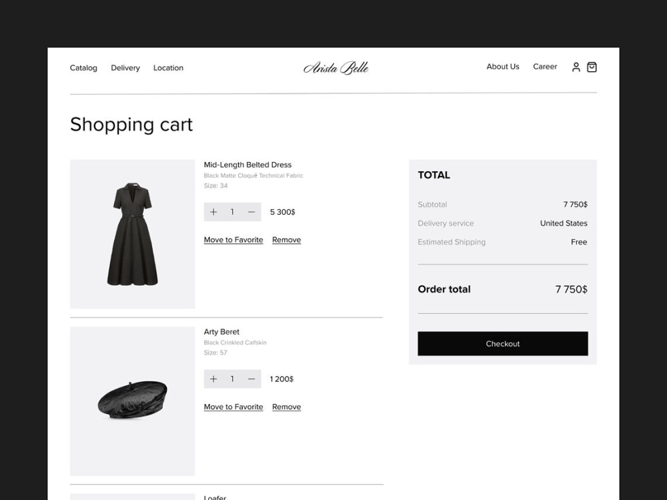The height and width of the screenshot is (500, 667).
Task: Open the Location menu item
Action: [x=169, y=68]
